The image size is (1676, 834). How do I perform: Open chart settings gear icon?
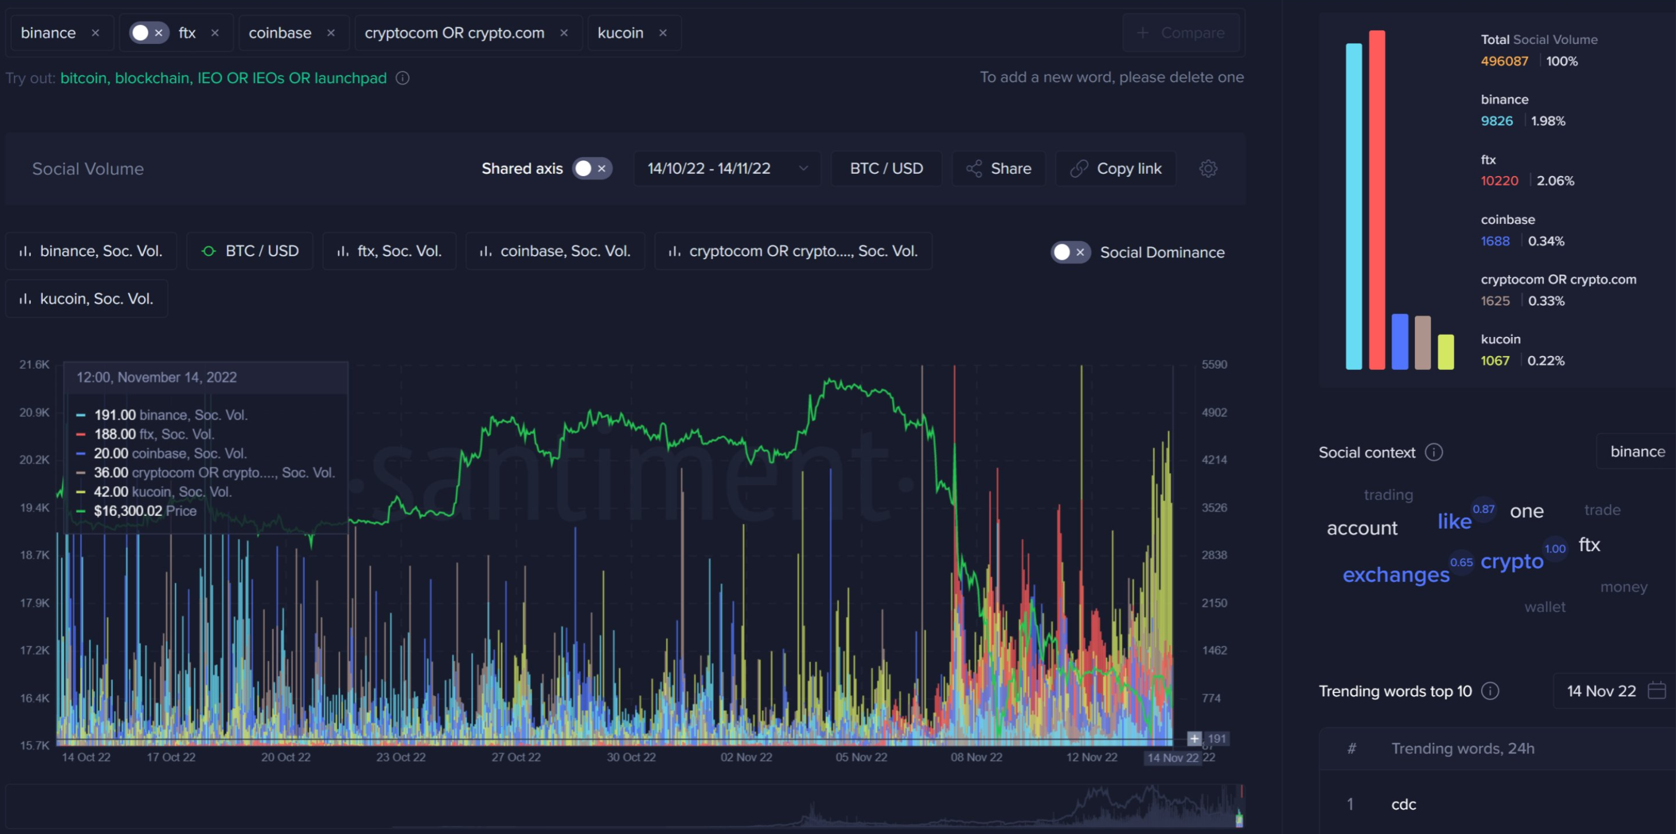point(1208,168)
